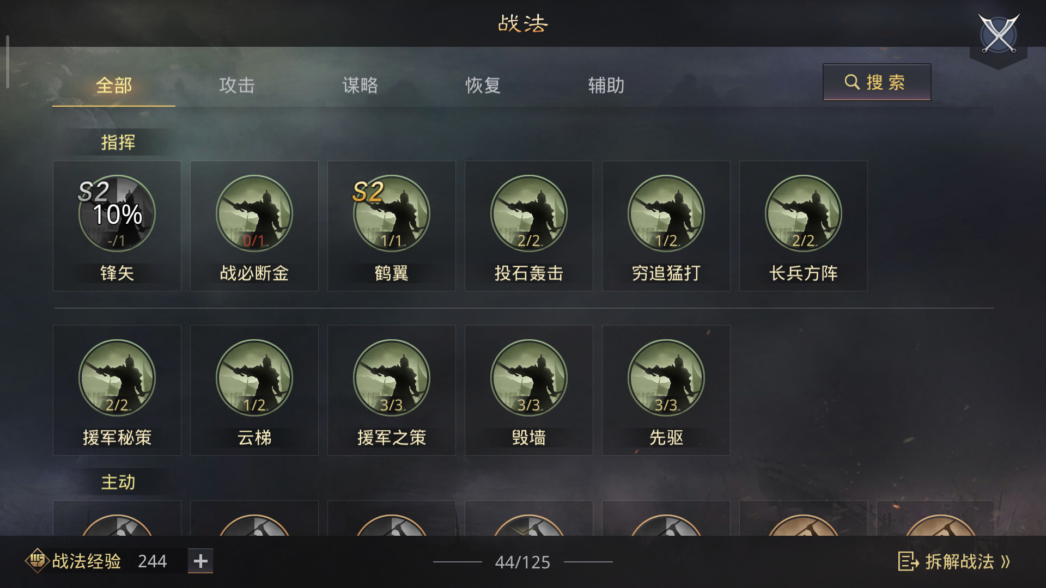The width and height of the screenshot is (1046, 588).
Task: Select the 援军之策 tactic icon
Action: pos(392,378)
